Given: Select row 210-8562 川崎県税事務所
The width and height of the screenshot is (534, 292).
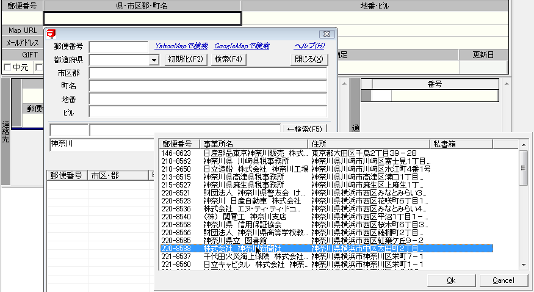Looking at the screenshot, I should 327,161.
